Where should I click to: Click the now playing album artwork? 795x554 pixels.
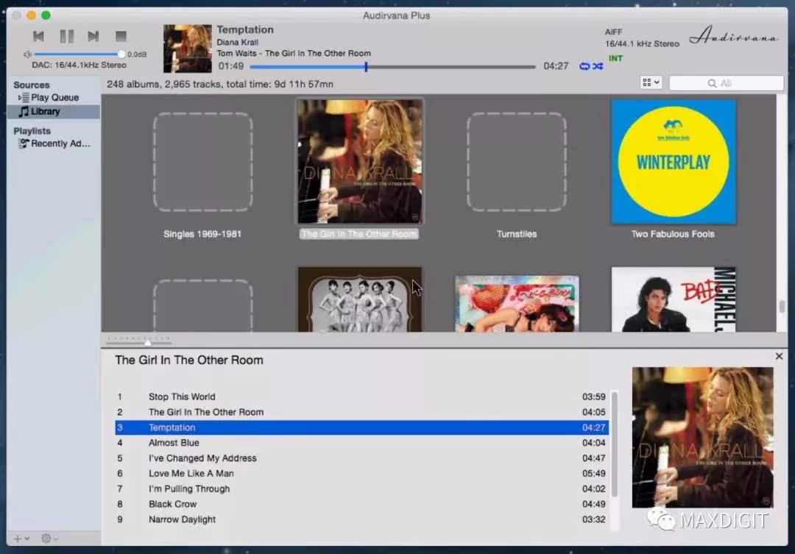click(187, 49)
